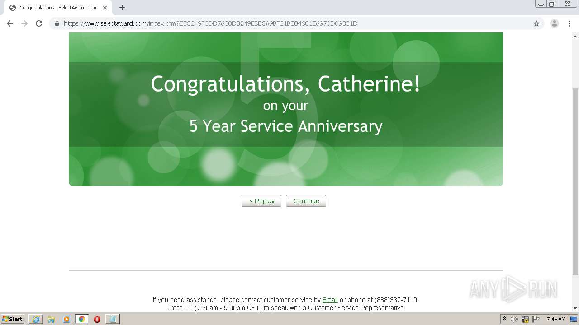Open the notepad-style taskbar icon

click(112, 319)
